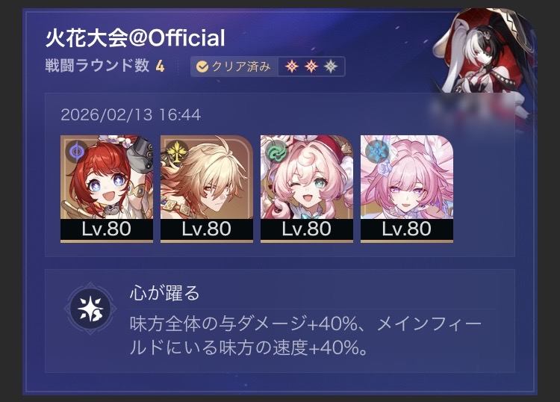Image resolution: width=560 pixels, height=402 pixels.
Task: Click the third greyed-out star icon
Action: (x=331, y=67)
